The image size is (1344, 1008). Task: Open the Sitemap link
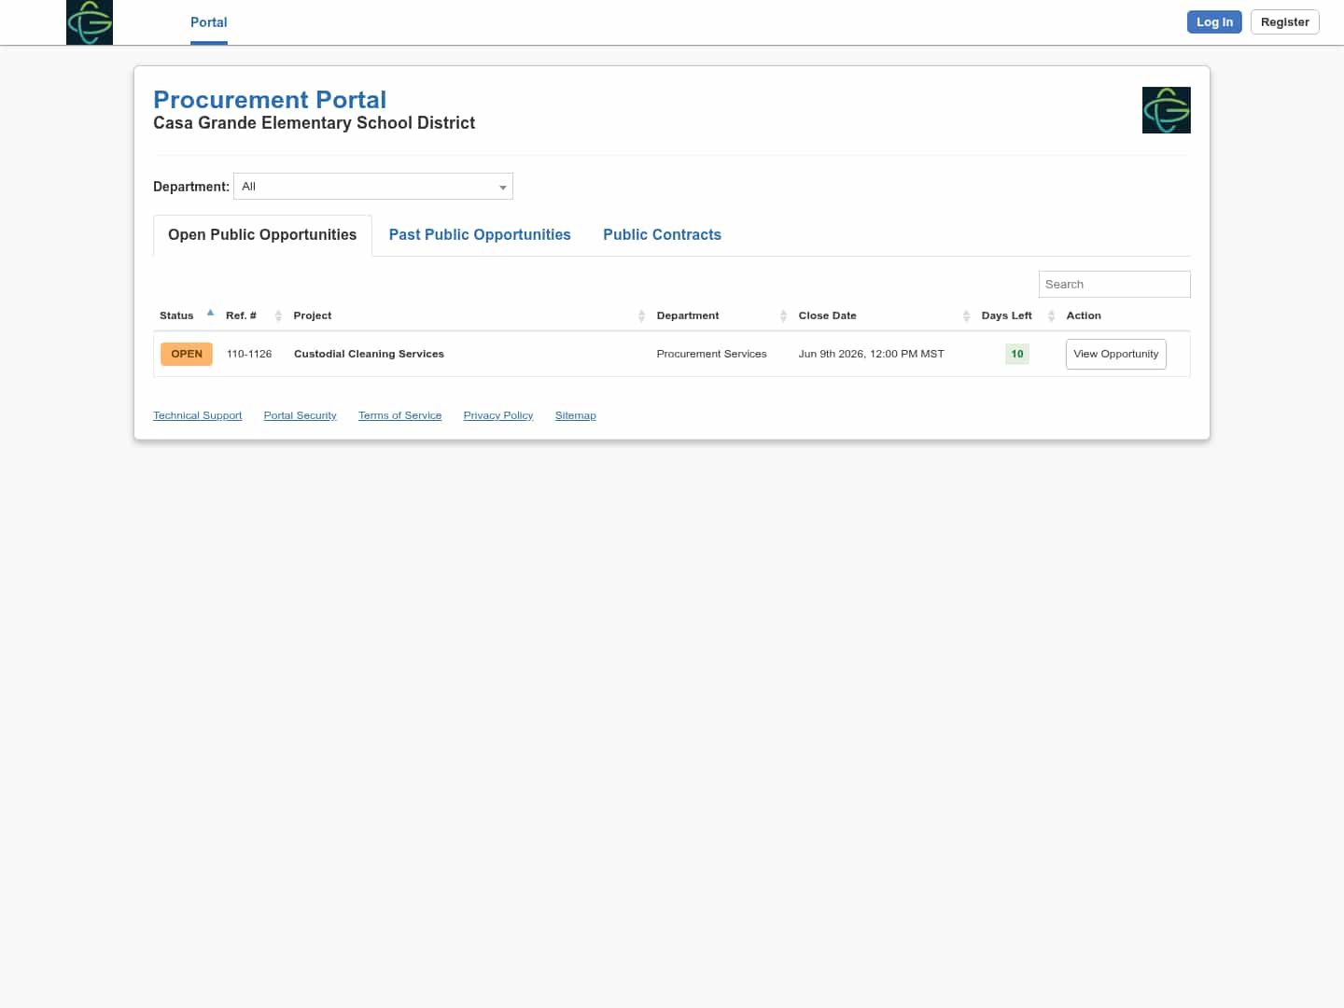click(x=575, y=415)
